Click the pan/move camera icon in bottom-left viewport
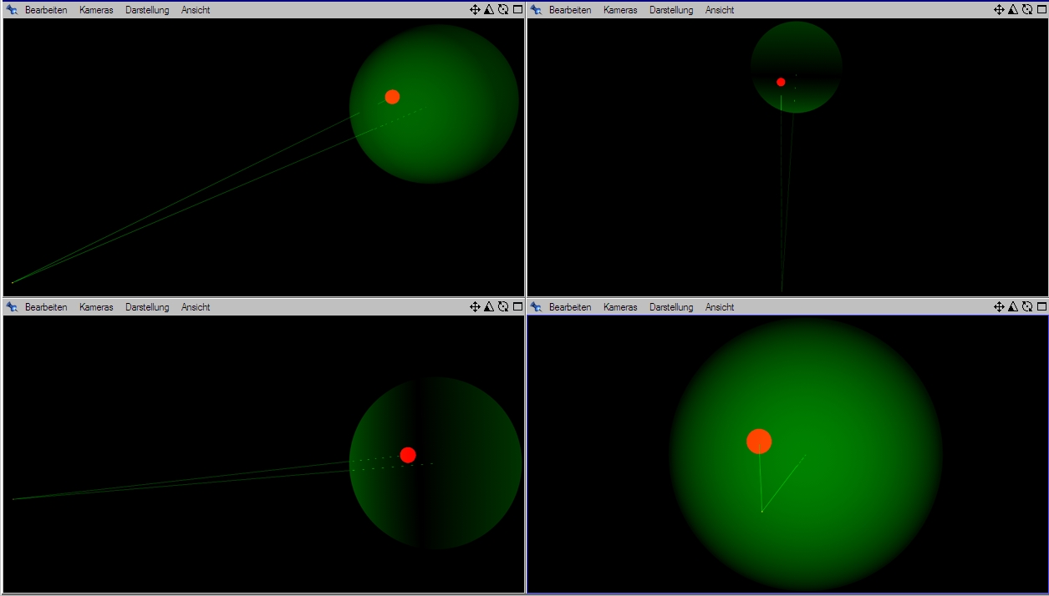The height and width of the screenshot is (596, 1049). [475, 306]
